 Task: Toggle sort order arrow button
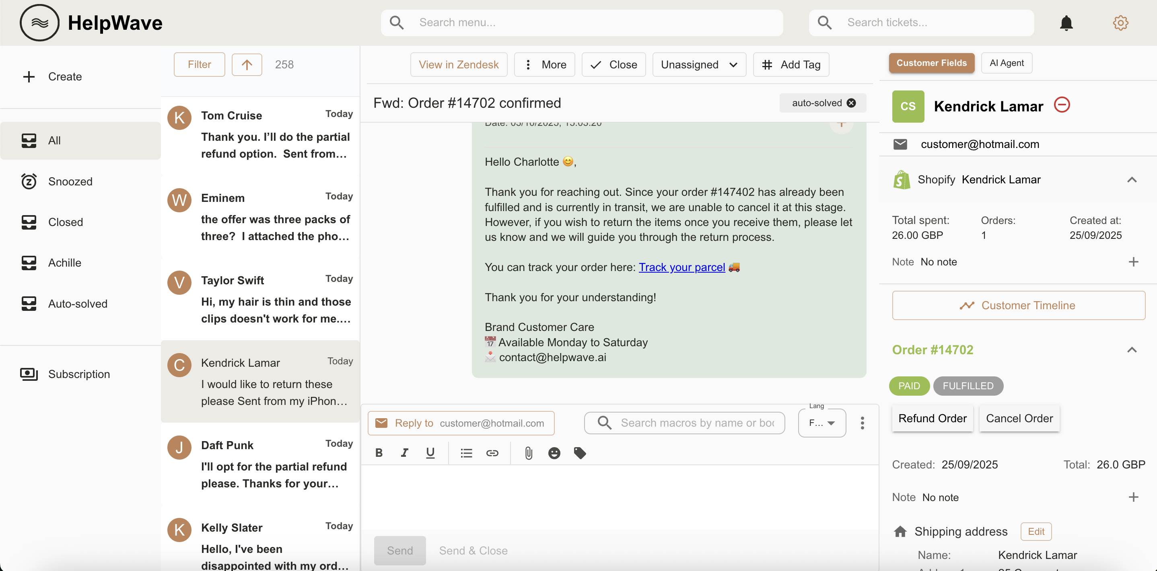[x=247, y=65]
